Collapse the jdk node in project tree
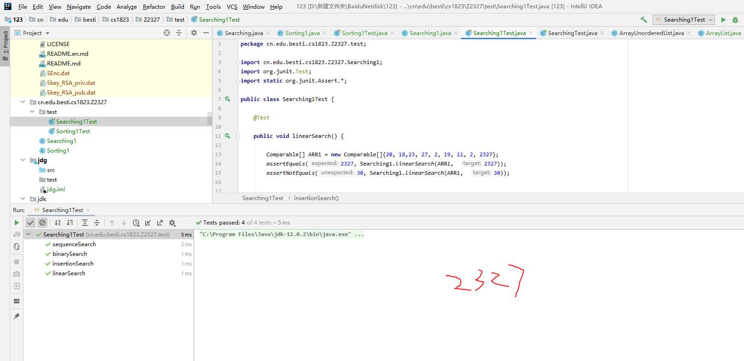This screenshot has height=361, width=744. tap(23, 199)
